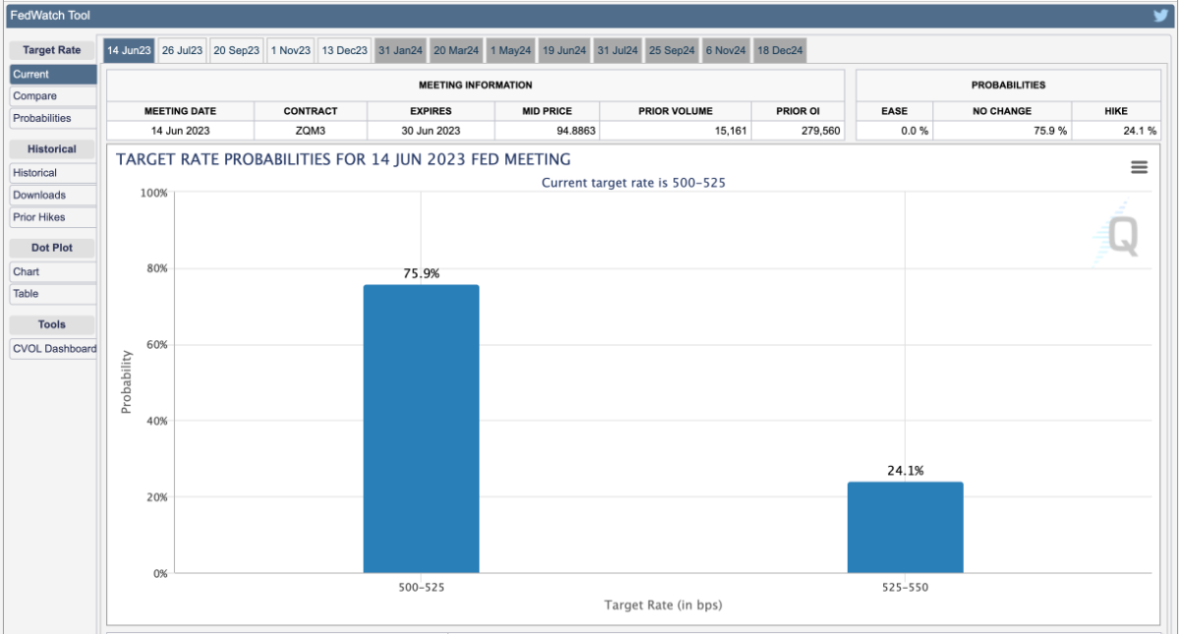
Task: Launch the CVOL Dashboard tool
Action: coord(54,348)
